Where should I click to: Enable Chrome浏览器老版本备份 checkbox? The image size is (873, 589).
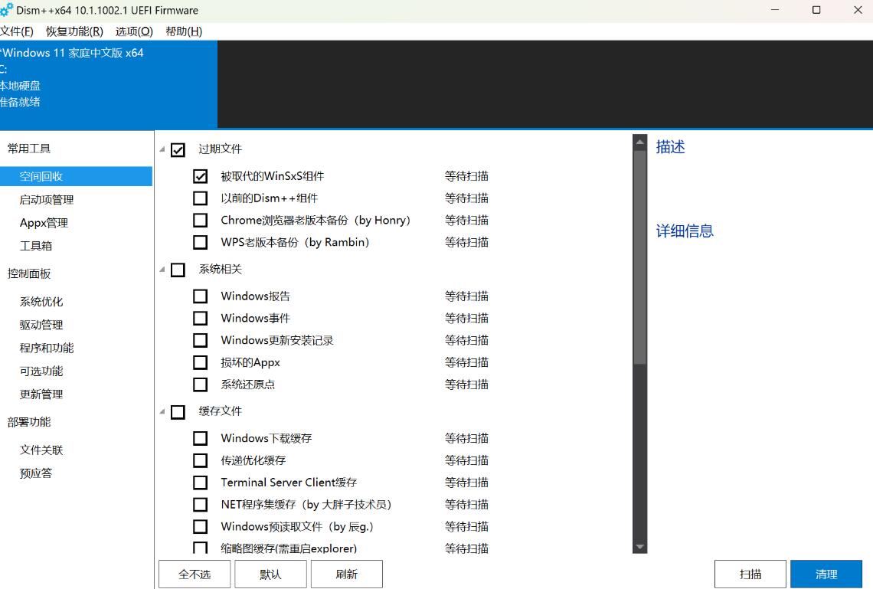[200, 221]
